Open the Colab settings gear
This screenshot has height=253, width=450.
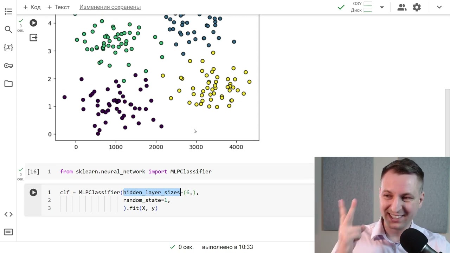pyautogui.click(x=417, y=7)
